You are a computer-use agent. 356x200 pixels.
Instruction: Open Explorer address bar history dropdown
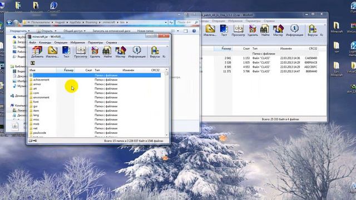coord(166,22)
